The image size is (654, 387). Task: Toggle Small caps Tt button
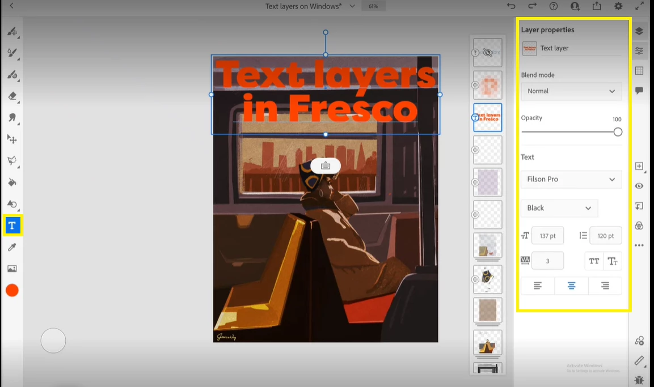click(x=613, y=261)
